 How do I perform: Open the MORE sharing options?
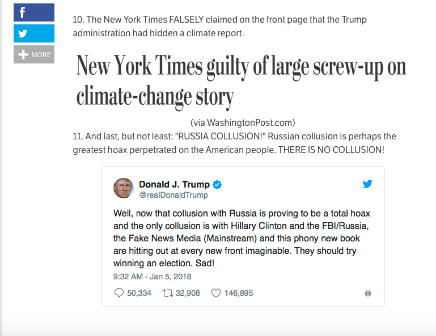(34, 54)
